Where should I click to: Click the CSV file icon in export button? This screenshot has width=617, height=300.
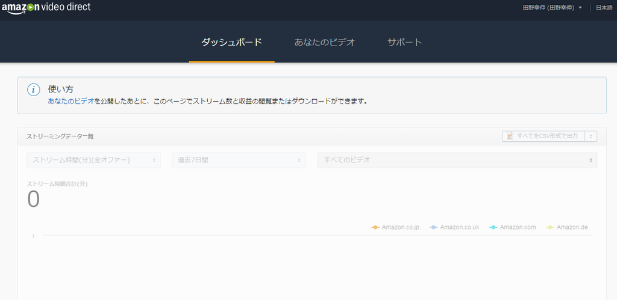click(510, 136)
